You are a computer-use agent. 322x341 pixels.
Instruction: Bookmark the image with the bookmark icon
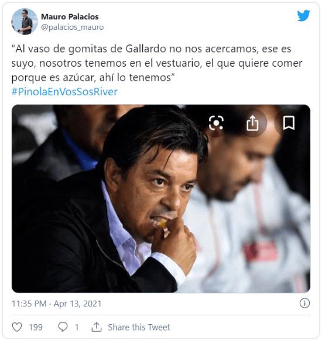click(x=289, y=123)
